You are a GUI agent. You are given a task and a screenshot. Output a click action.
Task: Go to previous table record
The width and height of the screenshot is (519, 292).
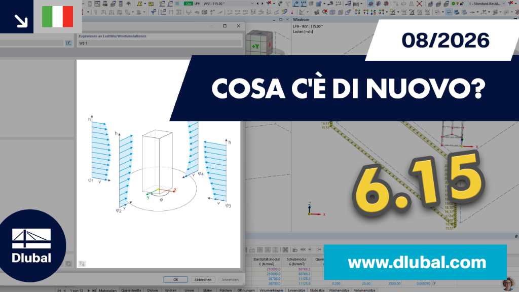click(x=64, y=290)
